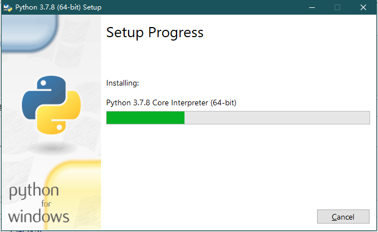The height and width of the screenshot is (232, 378).
Task: Close the Python 3.7.8 Setup window
Action: [363, 7]
